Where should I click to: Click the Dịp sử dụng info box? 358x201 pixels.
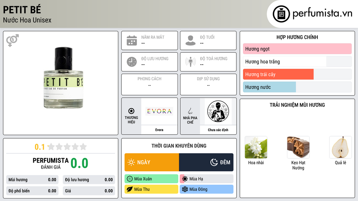208,84
